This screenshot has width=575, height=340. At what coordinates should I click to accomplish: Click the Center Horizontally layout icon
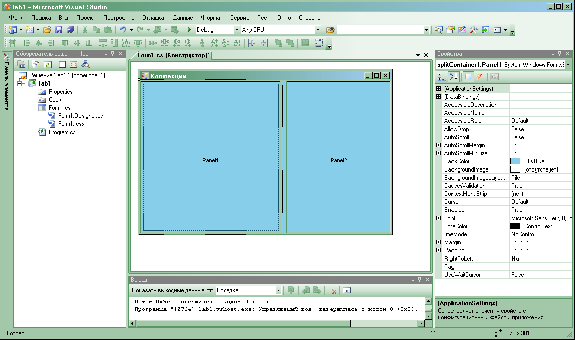pyautogui.click(x=252, y=43)
